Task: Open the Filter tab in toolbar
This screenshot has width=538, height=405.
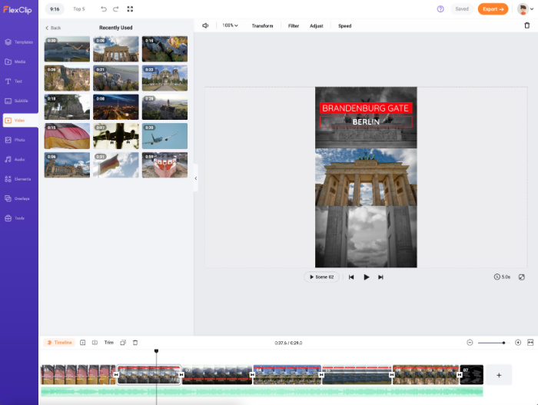Action: click(294, 25)
